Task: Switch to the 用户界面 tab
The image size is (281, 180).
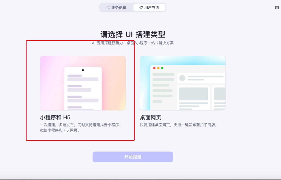Action: click(x=149, y=8)
